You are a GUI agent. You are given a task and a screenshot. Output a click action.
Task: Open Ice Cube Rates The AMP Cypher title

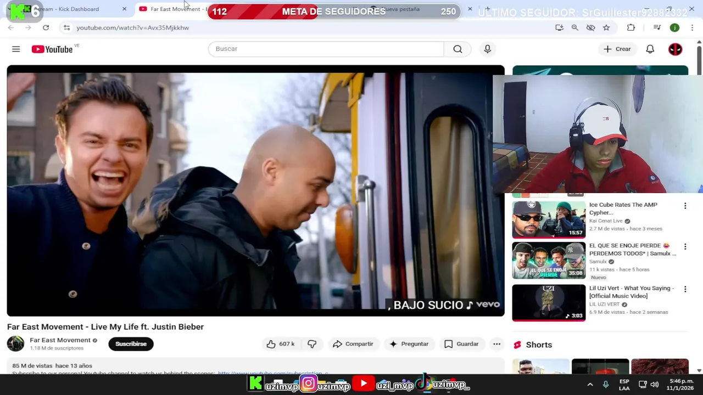point(623,208)
